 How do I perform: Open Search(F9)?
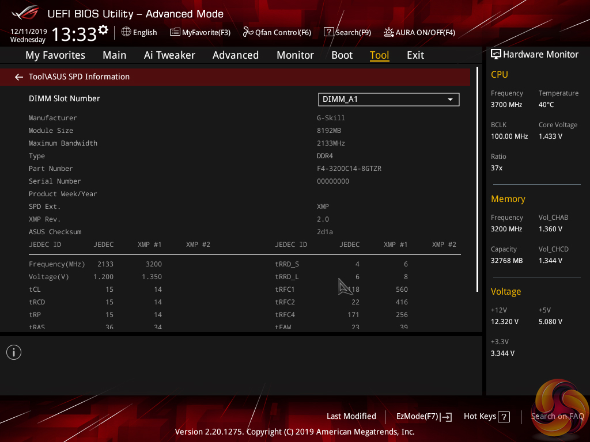coord(353,32)
